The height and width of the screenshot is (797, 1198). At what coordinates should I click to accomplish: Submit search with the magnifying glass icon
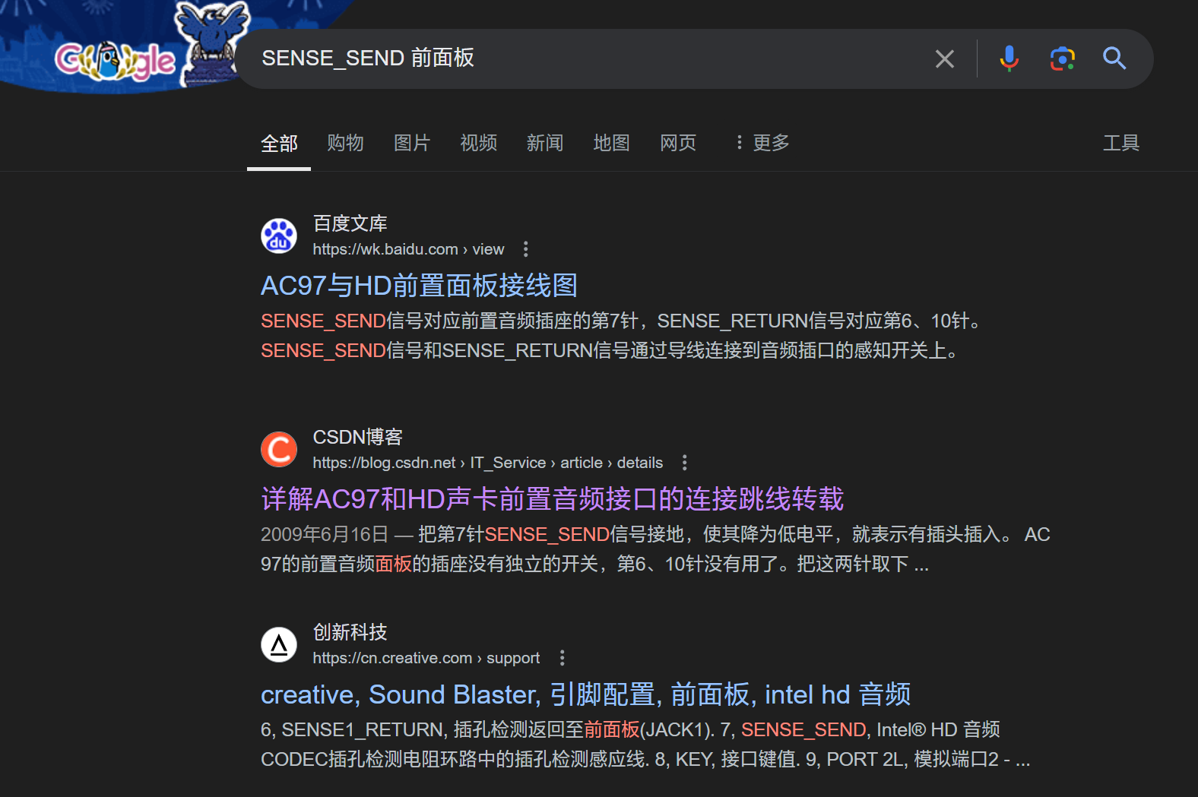pos(1114,59)
